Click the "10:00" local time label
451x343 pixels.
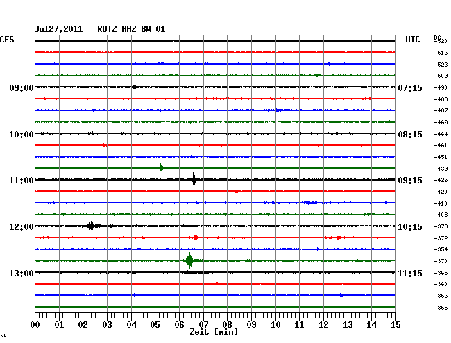pyautogui.click(x=22, y=135)
